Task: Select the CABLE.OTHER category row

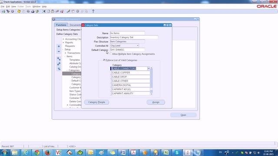Action: tap(131, 81)
